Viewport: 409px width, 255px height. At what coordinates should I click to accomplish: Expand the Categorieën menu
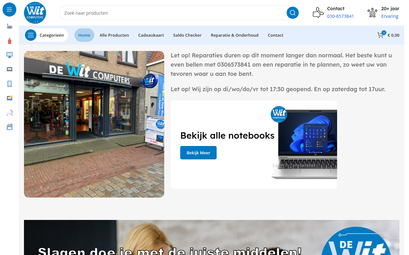[x=46, y=35]
